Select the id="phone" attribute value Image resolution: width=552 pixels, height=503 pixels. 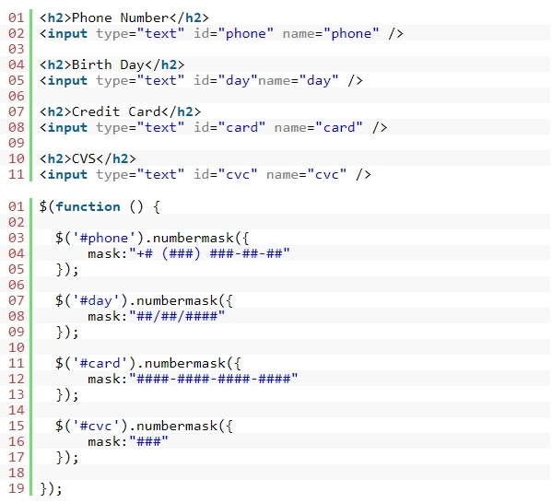coord(246,33)
